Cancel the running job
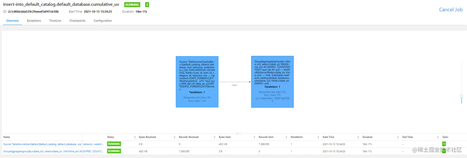467x158 pixels. (451, 10)
